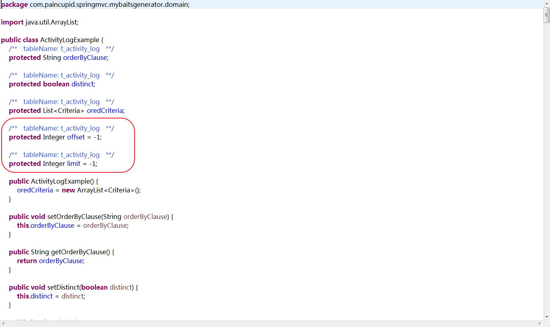Image resolution: width=550 pixels, height=327 pixels.
Task: Click the 'public ActivityLogExample() {' constructor line
Action: 54,181
